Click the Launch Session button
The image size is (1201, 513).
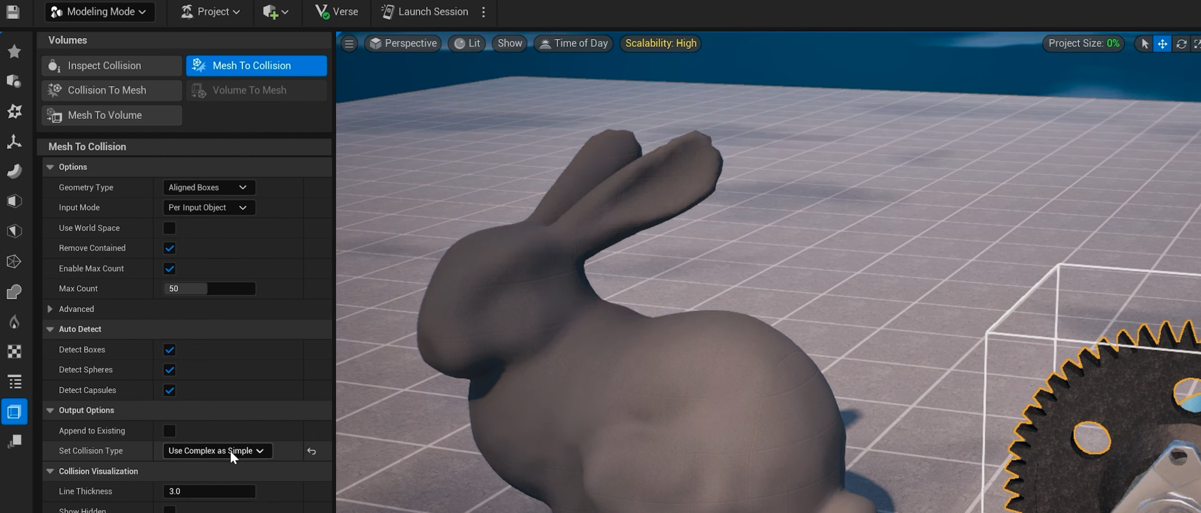tap(425, 12)
